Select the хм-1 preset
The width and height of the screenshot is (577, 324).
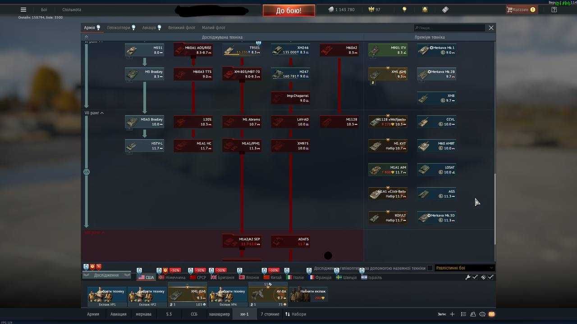[x=244, y=314]
